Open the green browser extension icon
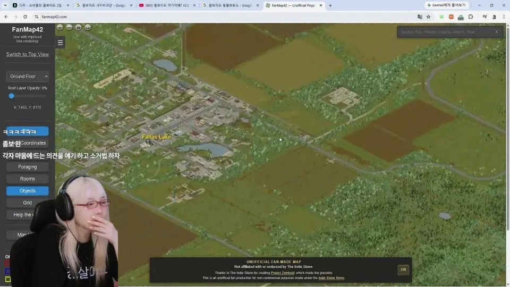510x287 pixels. point(441,16)
